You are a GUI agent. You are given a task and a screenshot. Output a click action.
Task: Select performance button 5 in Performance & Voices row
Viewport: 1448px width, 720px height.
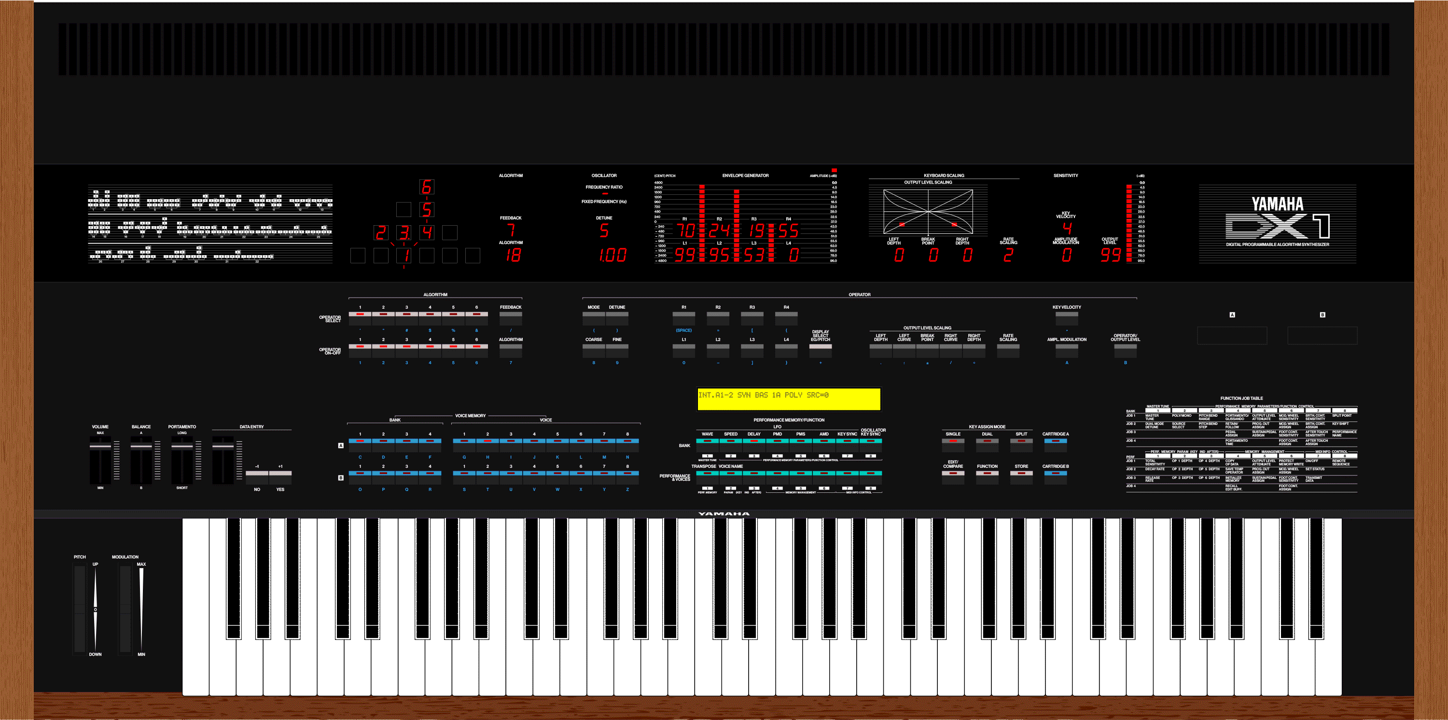[800, 477]
